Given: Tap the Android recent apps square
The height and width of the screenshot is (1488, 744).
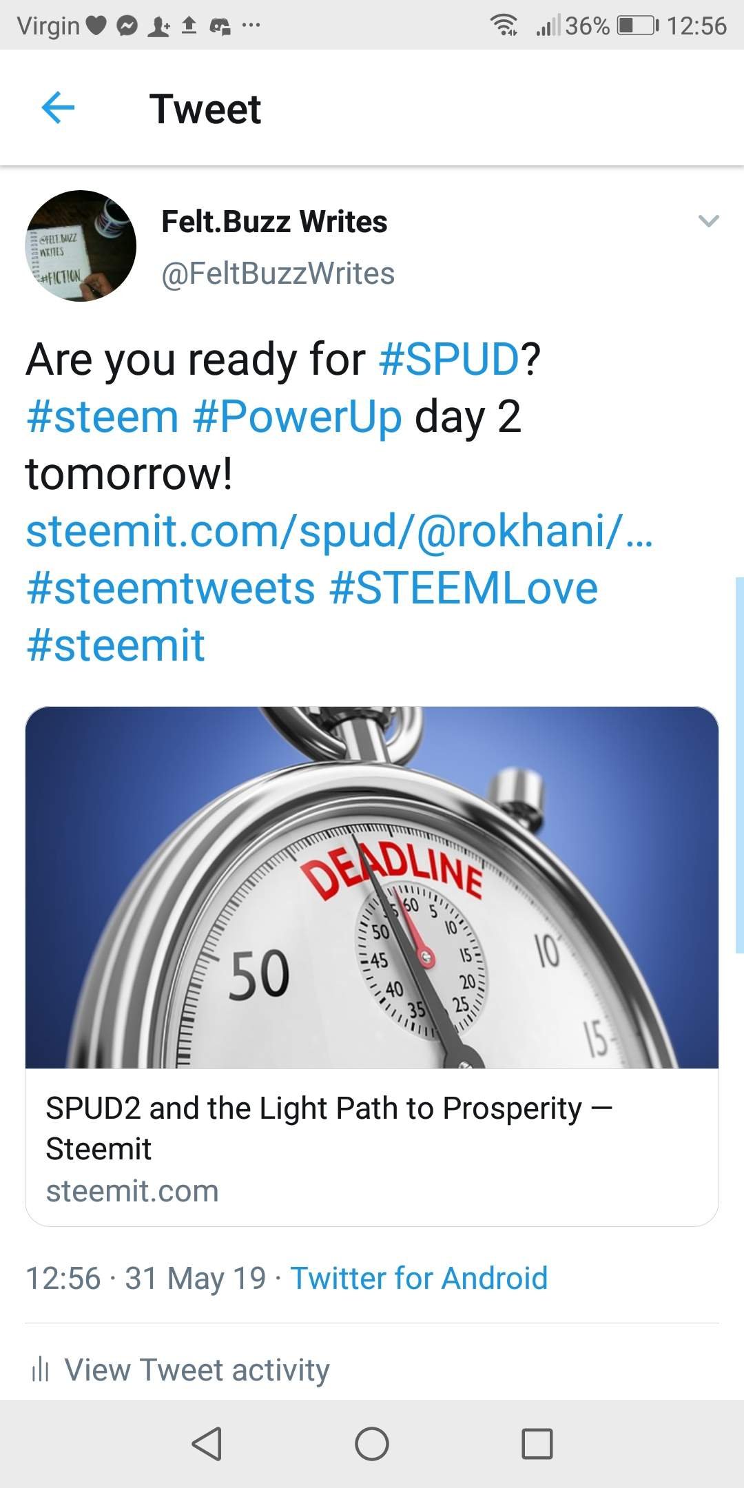Looking at the screenshot, I should [x=537, y=1443].
